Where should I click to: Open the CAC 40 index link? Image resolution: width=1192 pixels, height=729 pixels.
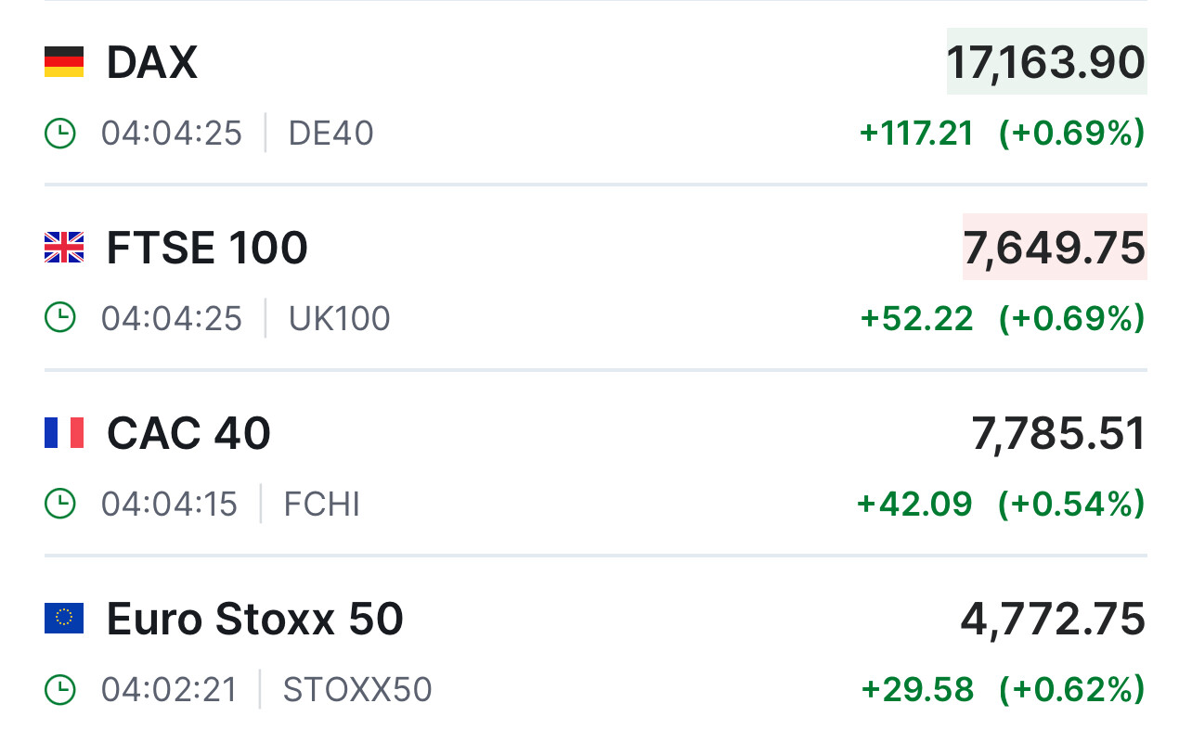[x=188, y=434]
